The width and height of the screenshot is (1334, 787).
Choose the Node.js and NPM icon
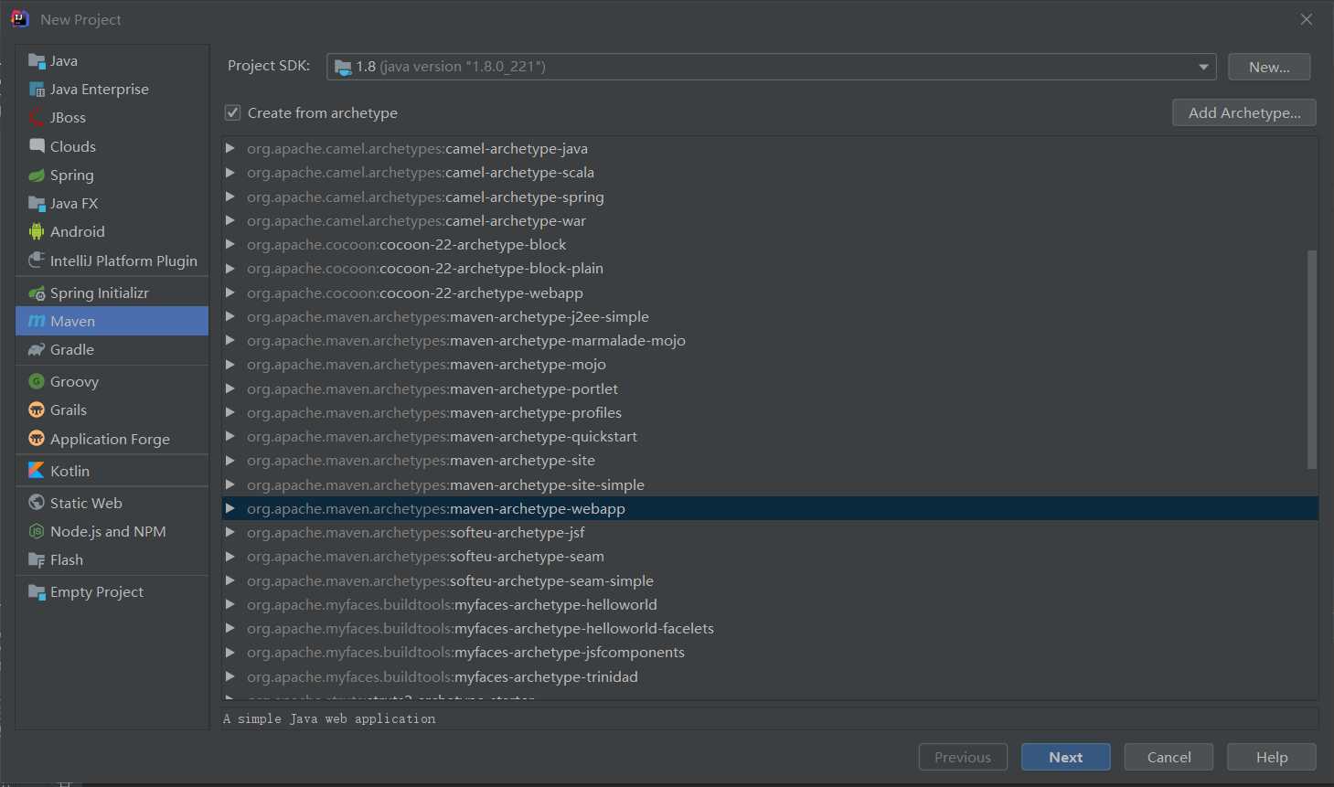point(37,531)
